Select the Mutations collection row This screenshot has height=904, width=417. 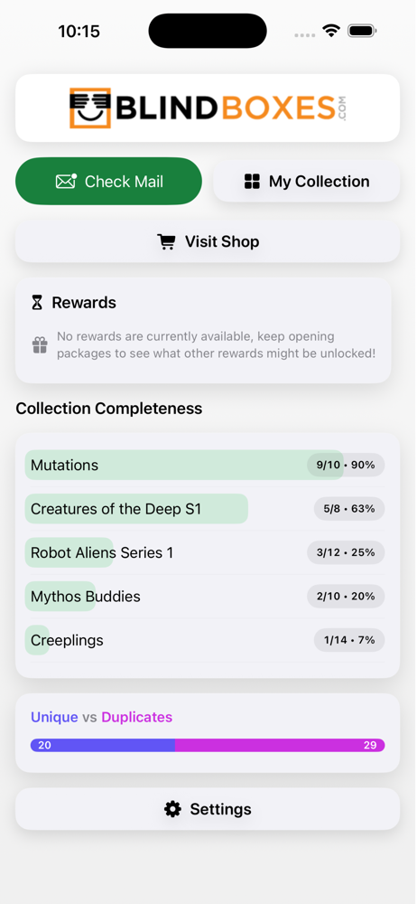click(x=205, y=465)
